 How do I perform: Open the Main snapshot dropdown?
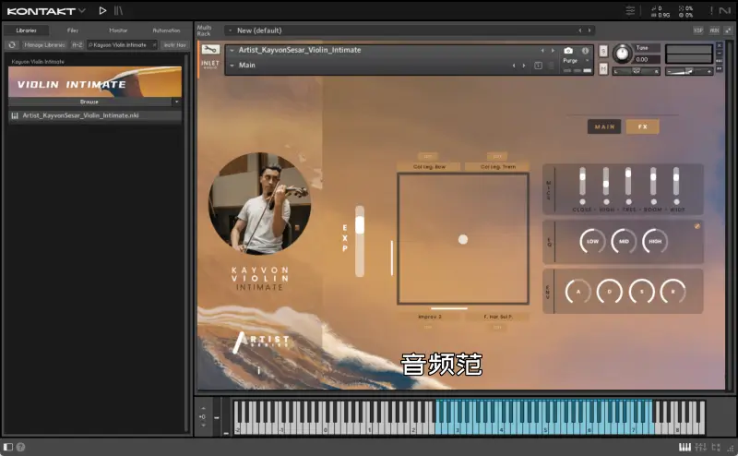(232, 66)
